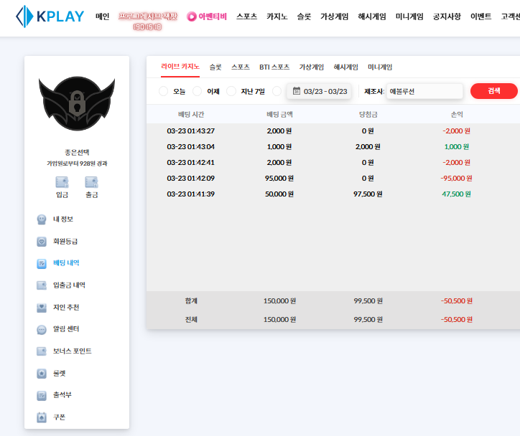Click the 회원등급 icon in the sidebar
Viewport: 520px width, 436px height.
pos(42,241)
